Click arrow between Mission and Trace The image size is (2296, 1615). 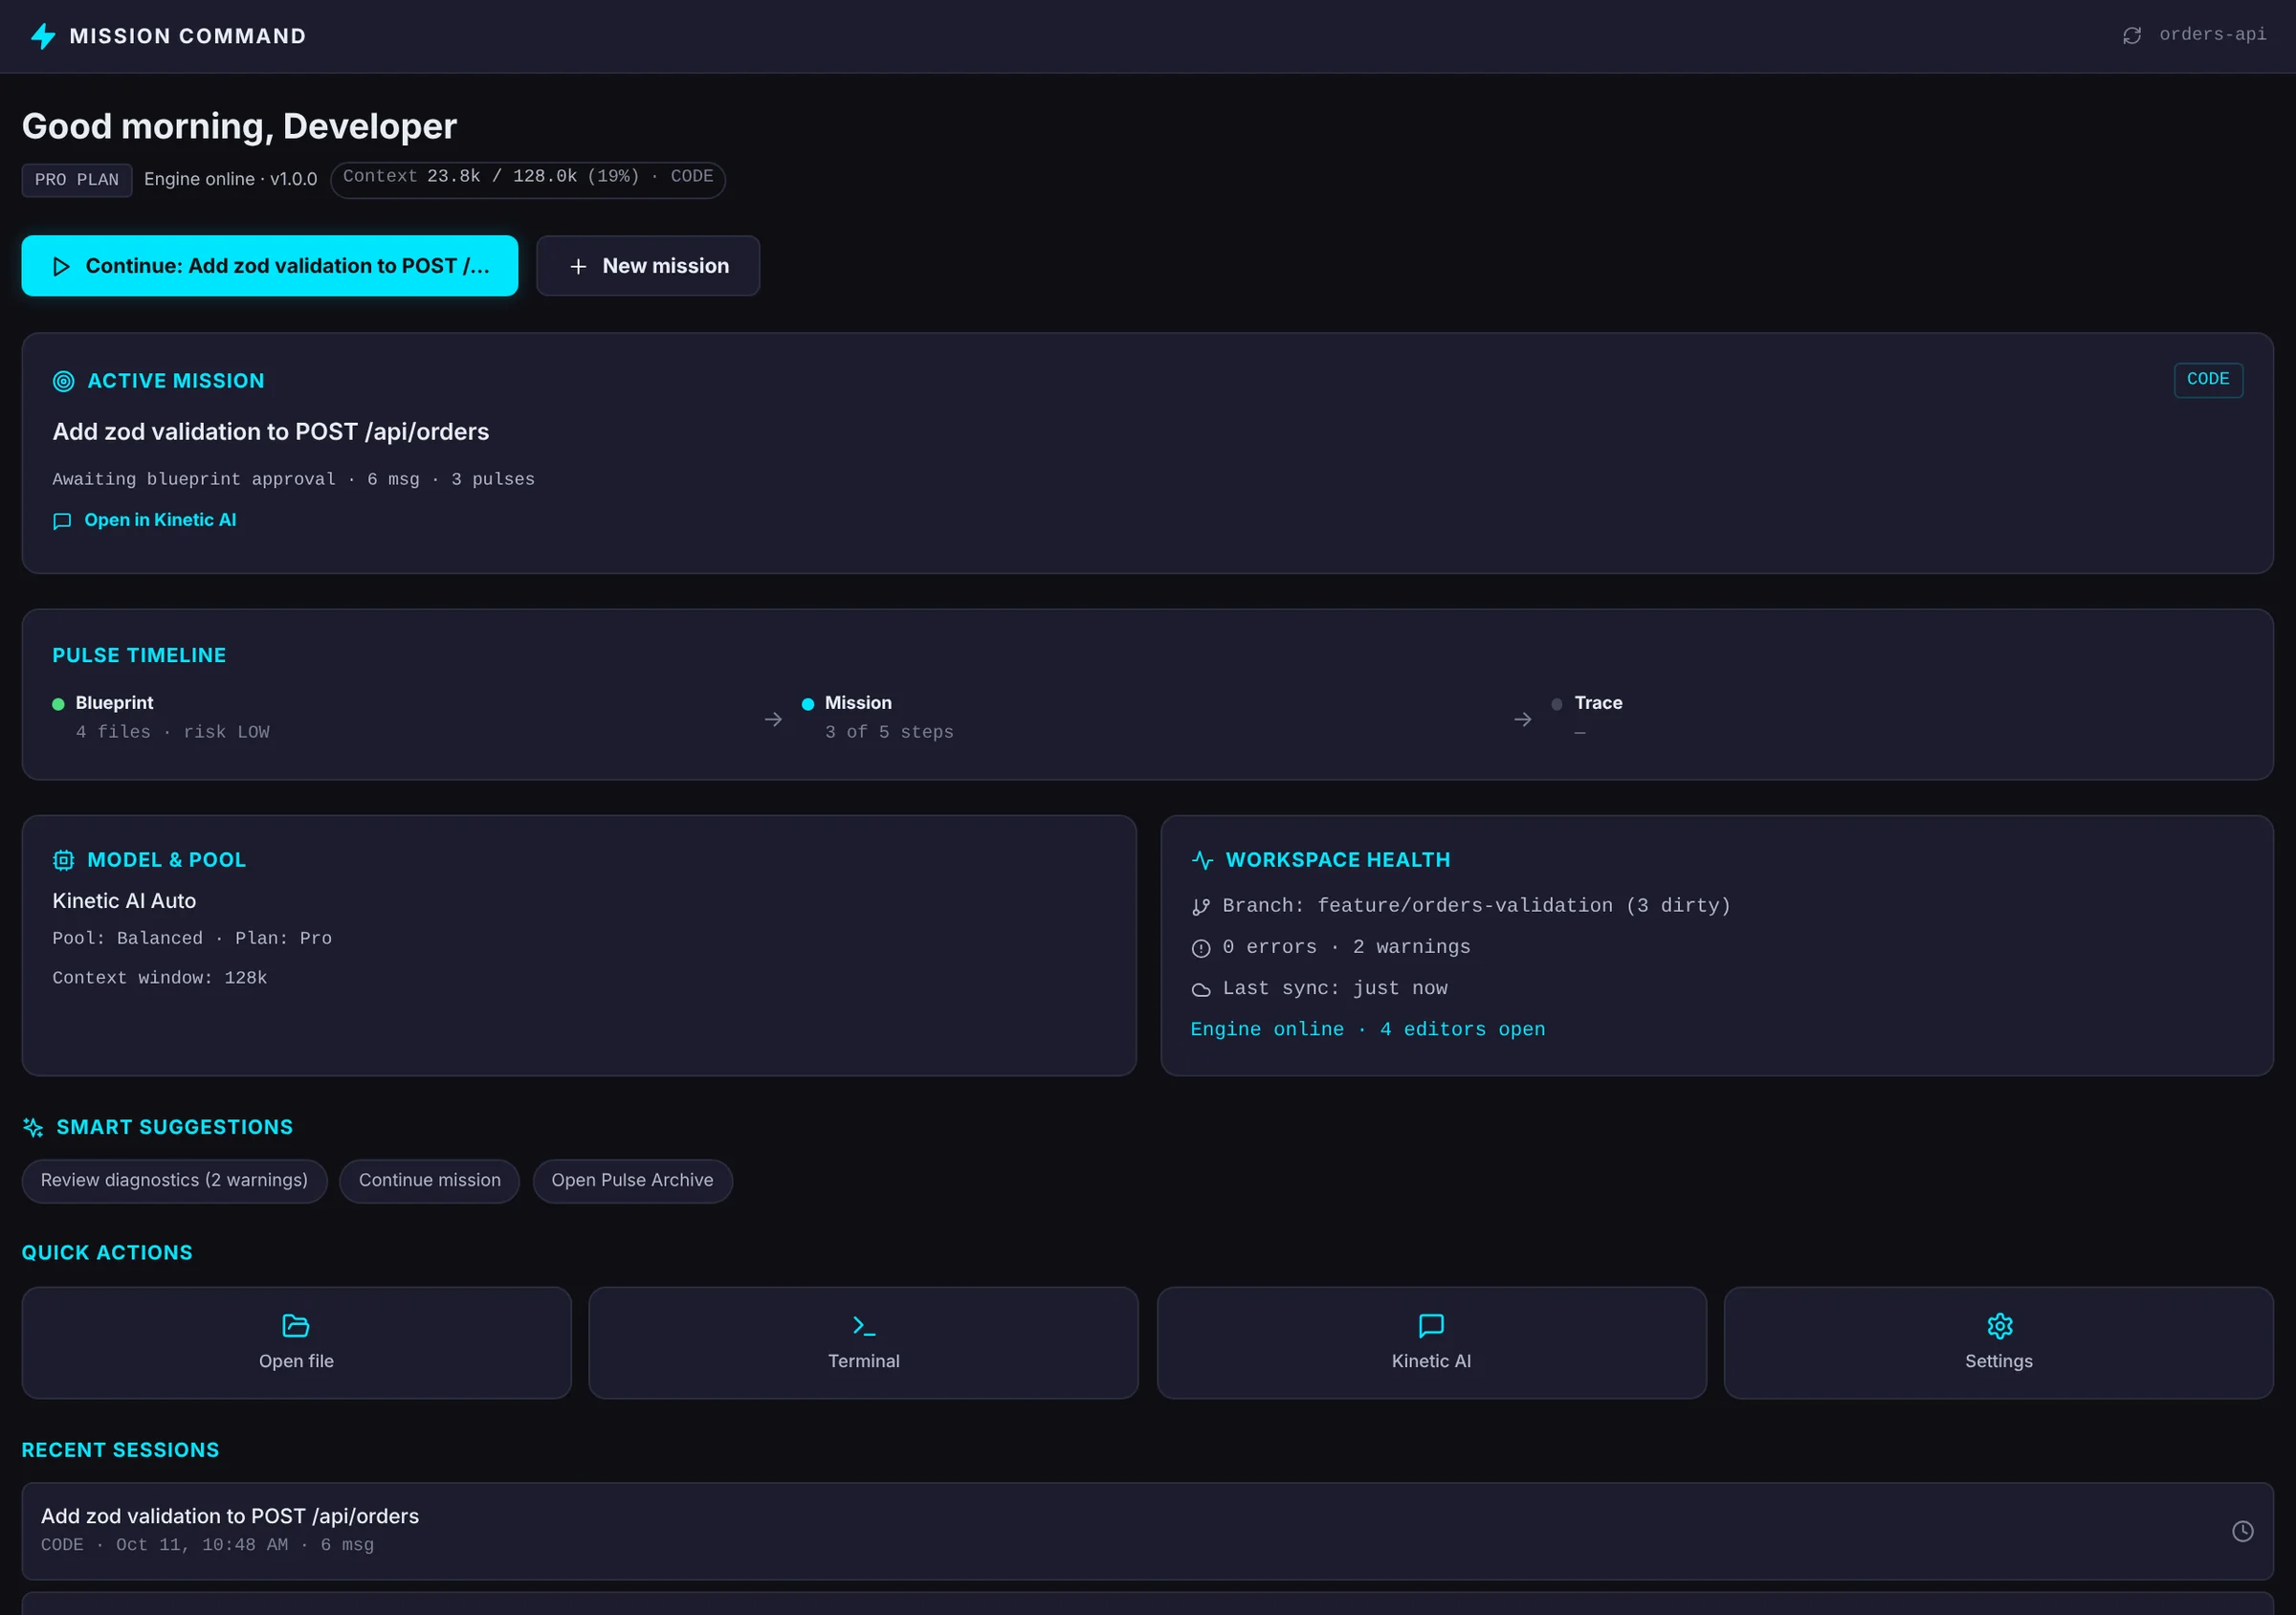pos(1523,720)
